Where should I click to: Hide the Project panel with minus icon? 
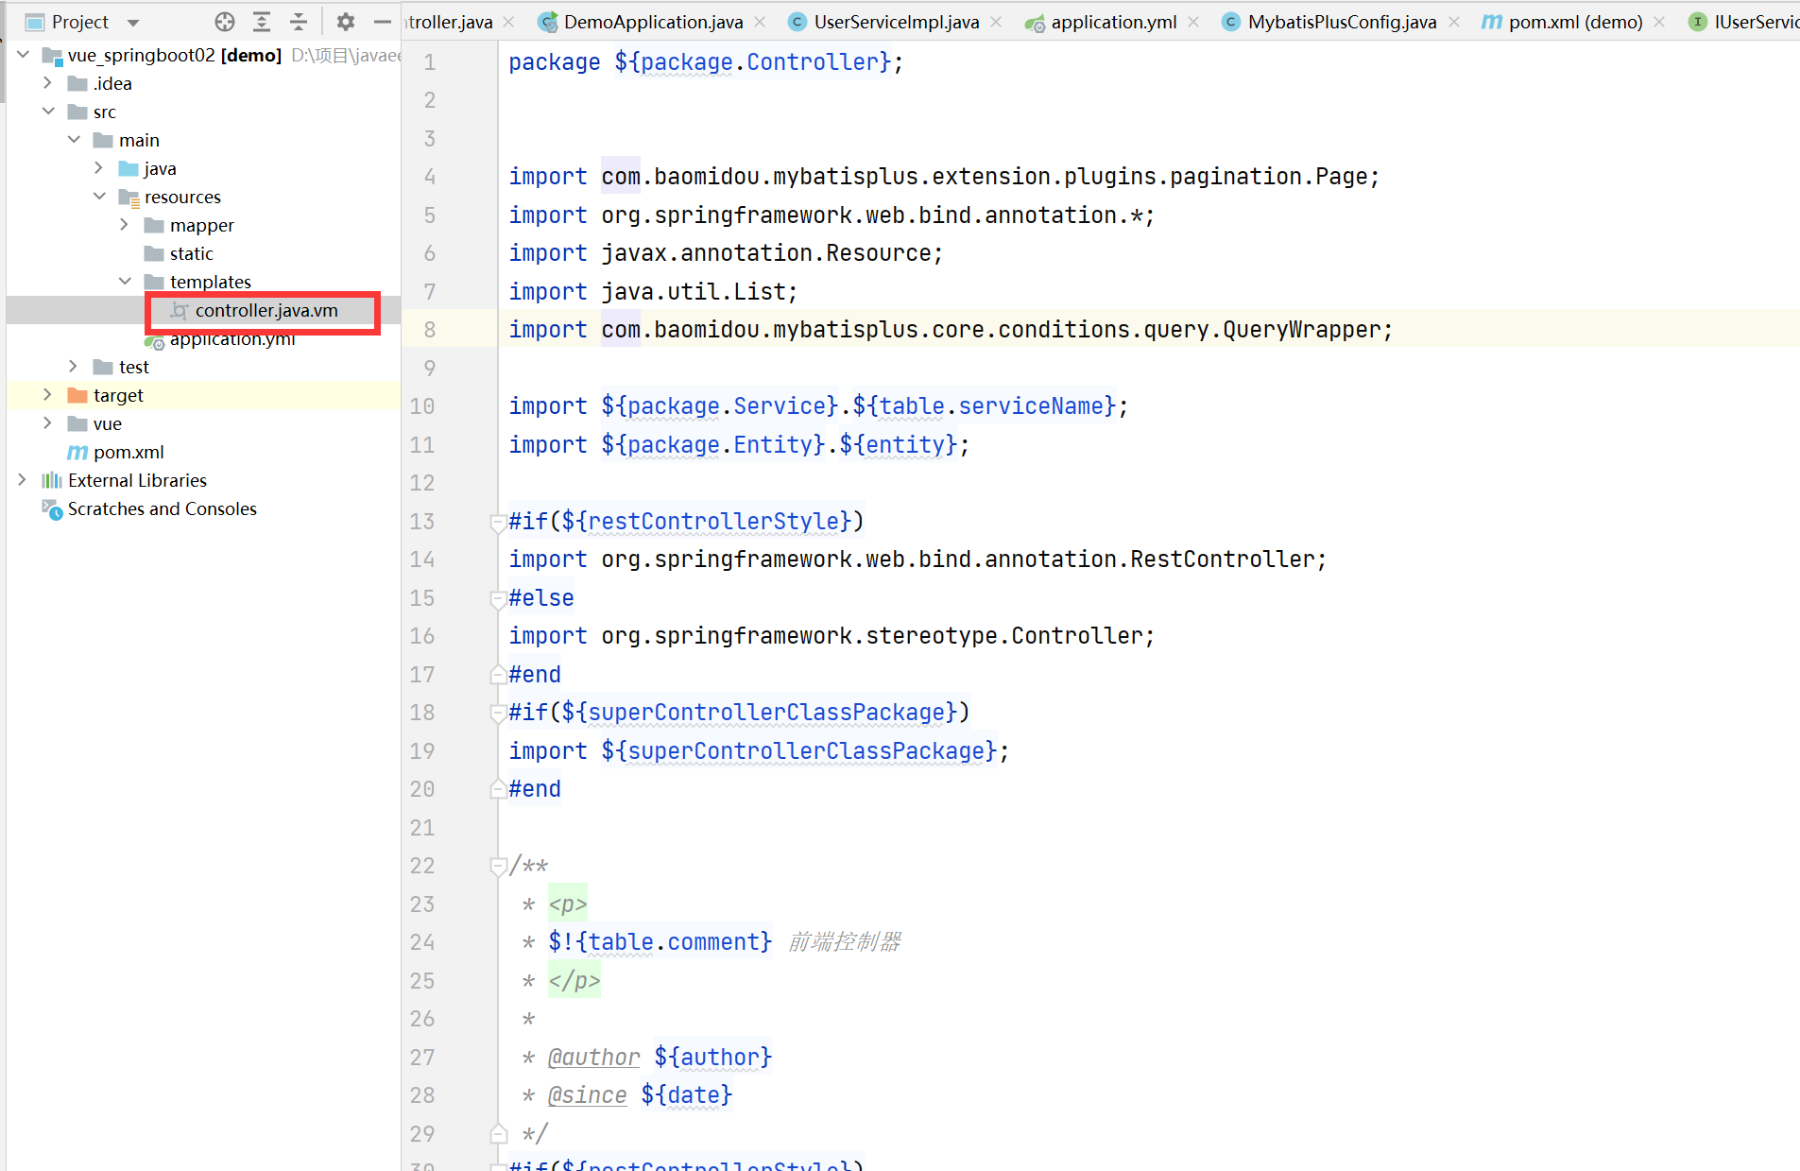(x=382, y=22)
